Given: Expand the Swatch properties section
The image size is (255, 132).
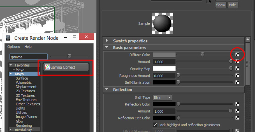Looking at the screenshot, I should 107,41.
